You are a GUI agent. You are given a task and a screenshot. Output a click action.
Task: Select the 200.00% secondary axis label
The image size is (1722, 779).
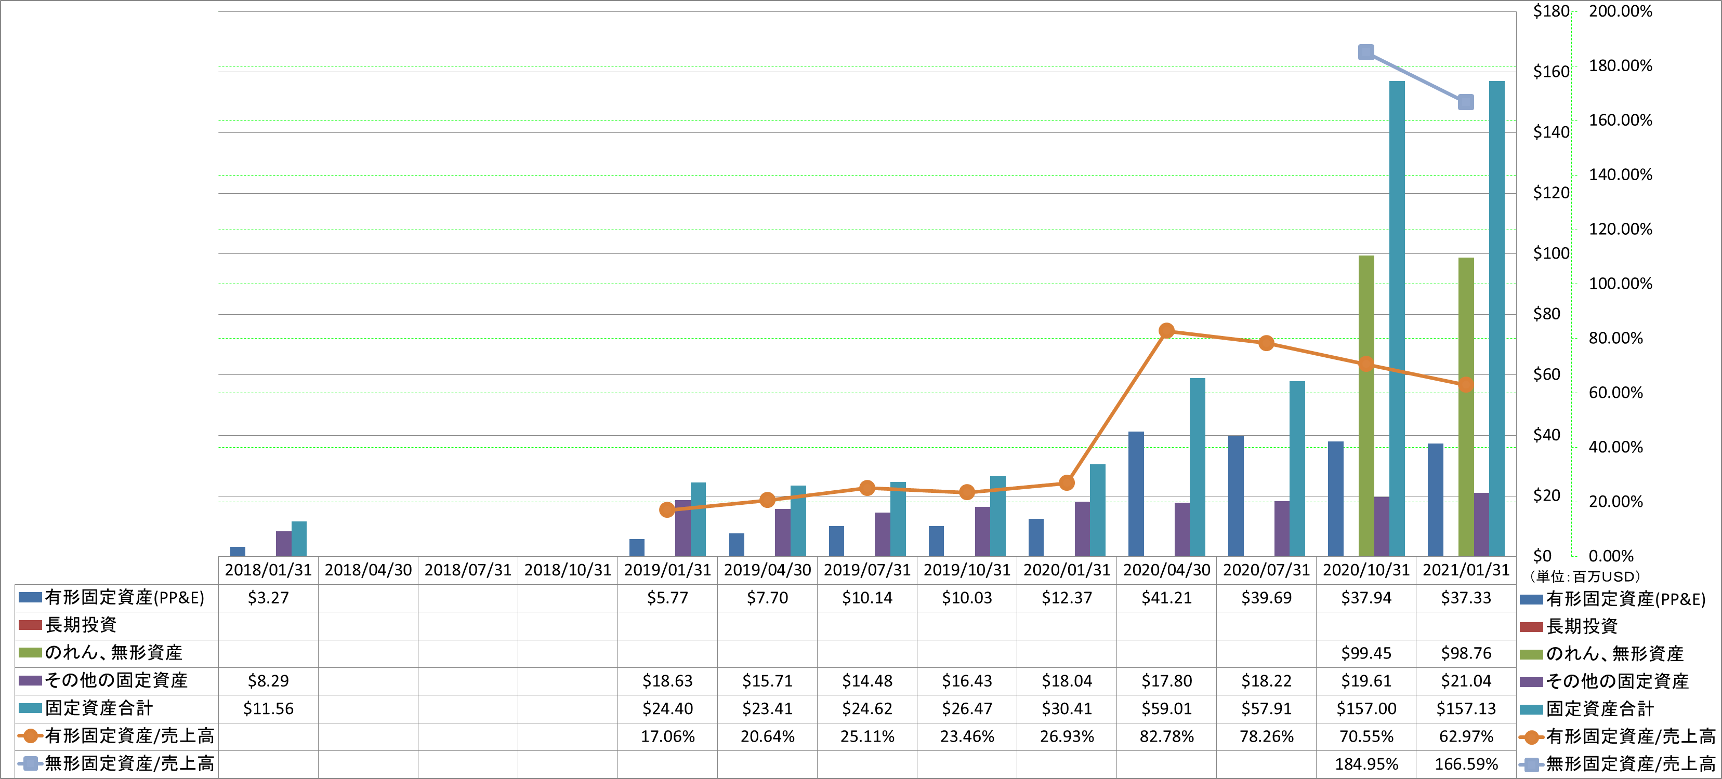[1621, 11]
